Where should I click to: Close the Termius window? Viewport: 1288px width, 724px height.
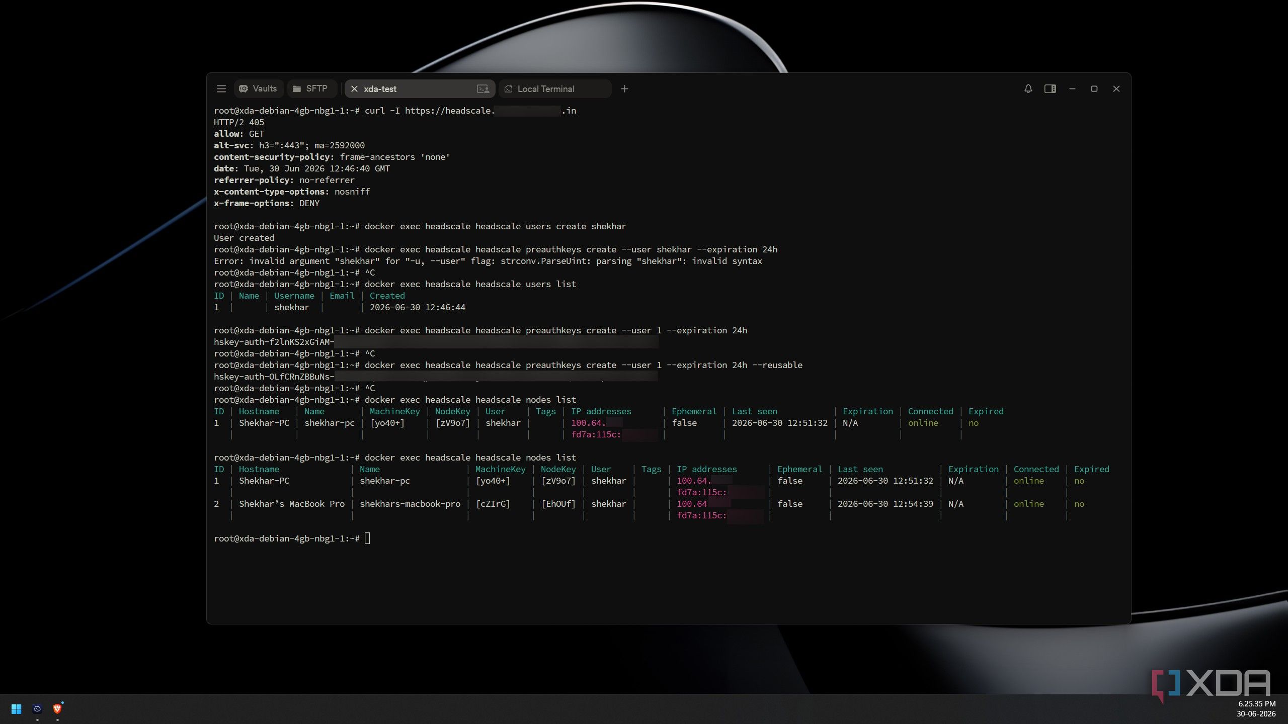[x=1116, y=89]
